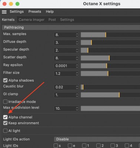140x148 pixels.
Task: Uncheck Keep environment
Action: click(5, 123)
